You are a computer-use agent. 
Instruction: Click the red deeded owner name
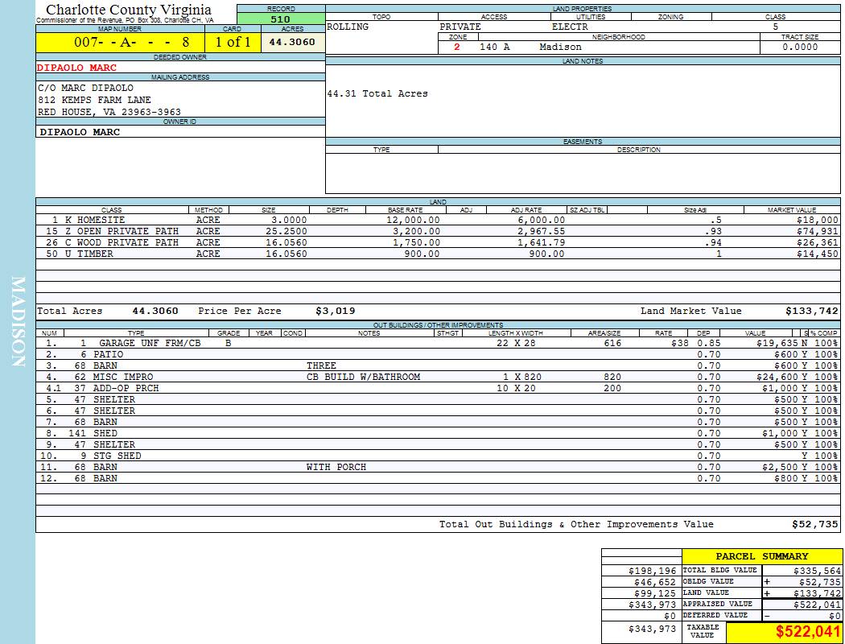[x=76, y=68]
